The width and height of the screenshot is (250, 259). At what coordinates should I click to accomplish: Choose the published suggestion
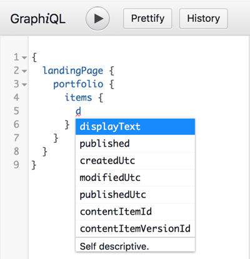pyautogui.click(x=135, y=144)
